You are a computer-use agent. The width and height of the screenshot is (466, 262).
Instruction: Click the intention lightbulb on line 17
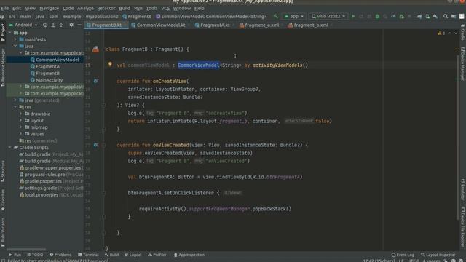point(110,64)
